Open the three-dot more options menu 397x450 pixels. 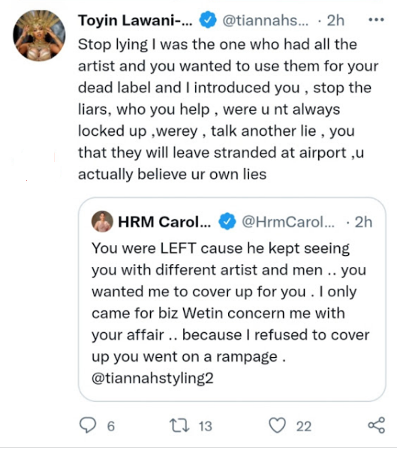point(376,20)
